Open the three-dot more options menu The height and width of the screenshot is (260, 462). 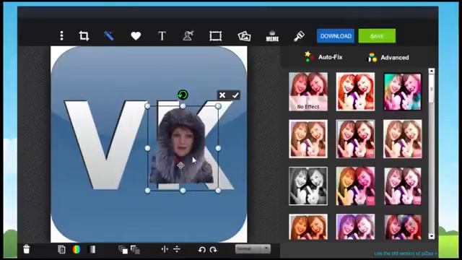click(61, 35)
